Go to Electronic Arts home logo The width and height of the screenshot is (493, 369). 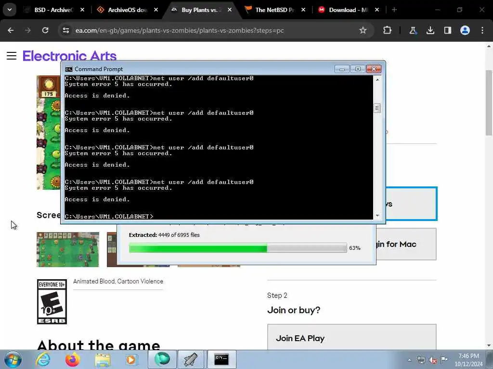tap(69, 56)
